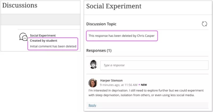Click the gray bar under Discussions
The image size is (213, 112).
pyautogui.click(x=40, y=19)
